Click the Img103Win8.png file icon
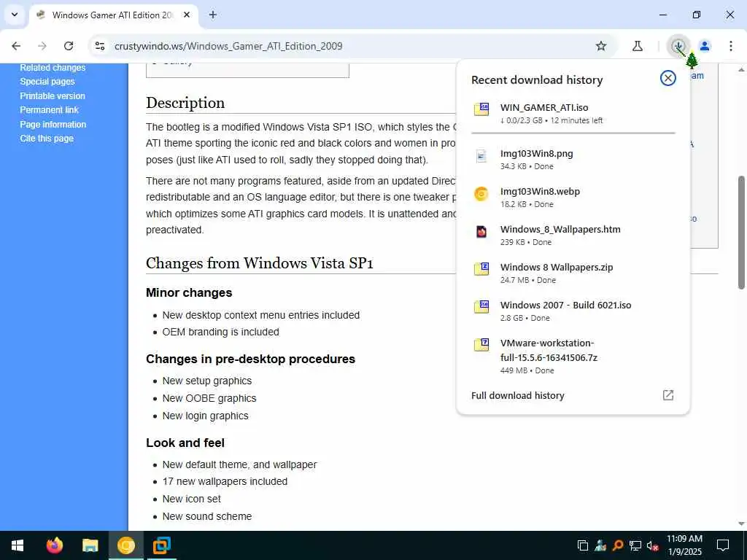This screenshot has width=747, height=560. 481,156
